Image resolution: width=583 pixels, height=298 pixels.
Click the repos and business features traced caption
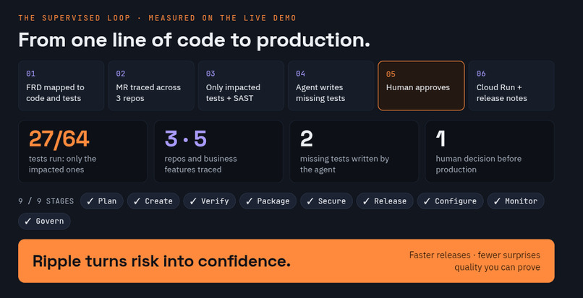[201, 164]
